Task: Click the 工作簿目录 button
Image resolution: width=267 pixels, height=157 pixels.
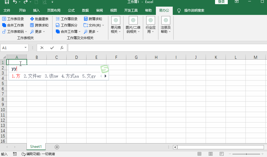Action: tap(67, 19)
